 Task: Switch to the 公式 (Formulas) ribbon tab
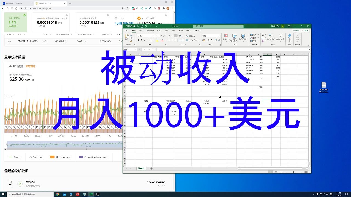(159, 31)
